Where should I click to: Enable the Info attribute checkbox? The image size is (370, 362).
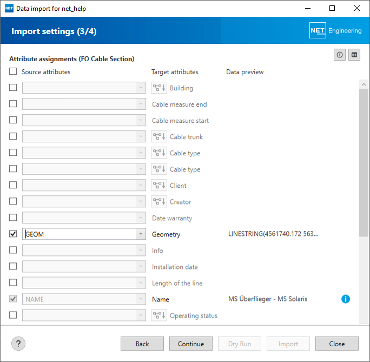coord(13,251)
